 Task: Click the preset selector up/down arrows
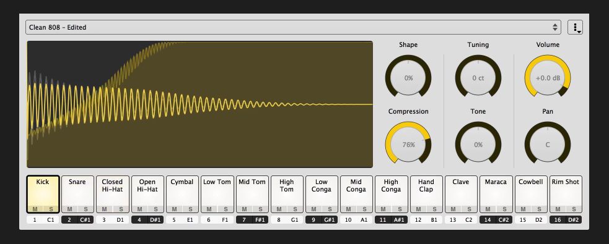(x=555, y=27)
